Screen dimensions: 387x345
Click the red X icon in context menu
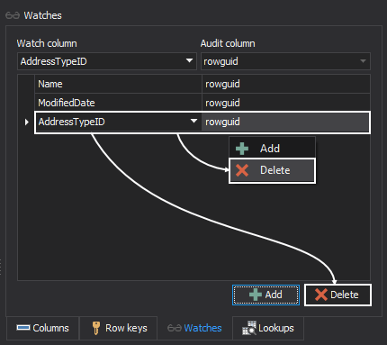(242, 170)
